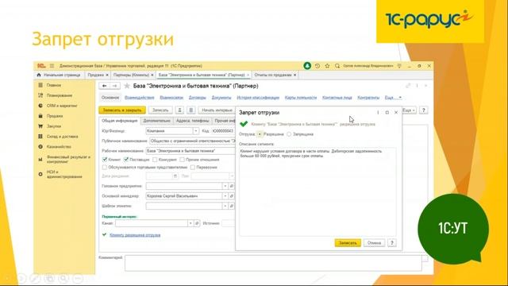Select Запрещена shipment radio button

[289, 134]
